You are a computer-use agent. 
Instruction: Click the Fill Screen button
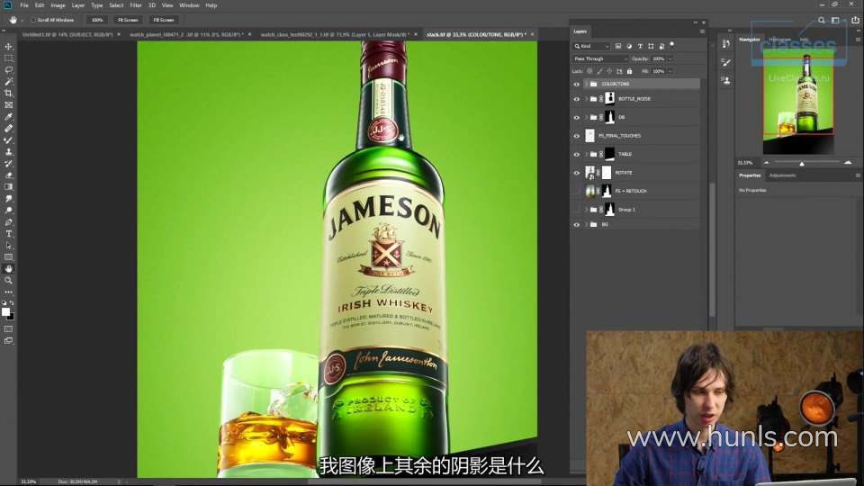163,20
